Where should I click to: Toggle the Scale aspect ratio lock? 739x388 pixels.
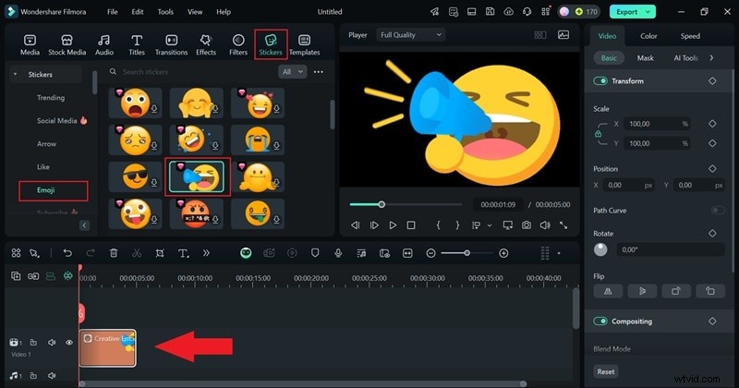598,134
